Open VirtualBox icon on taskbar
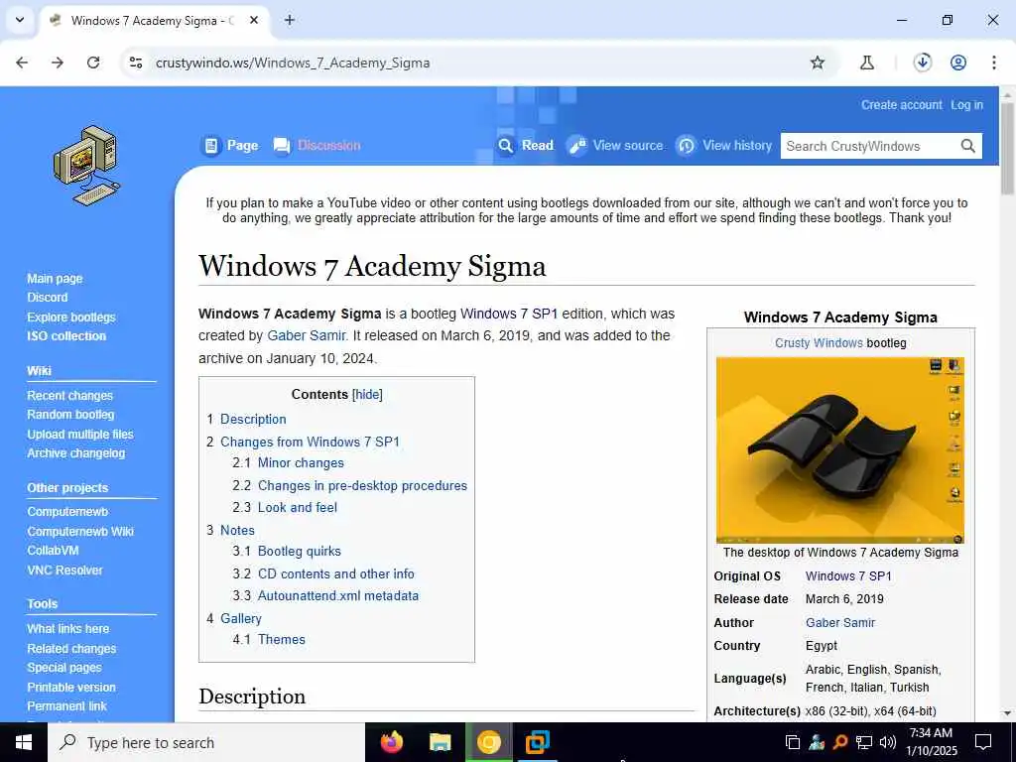 pos(537,742)
